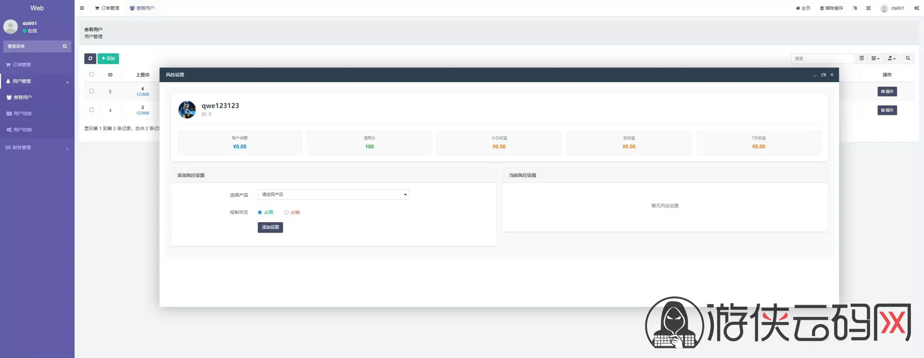
Task: Click the green 添加 button
Action: tap(108, 58)
